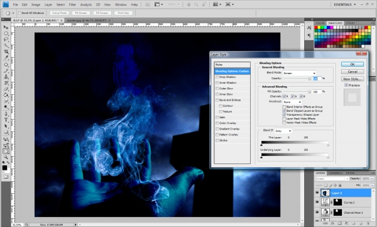Select the Crop tool
377x227 pixels.
click(x=6, y=52)
